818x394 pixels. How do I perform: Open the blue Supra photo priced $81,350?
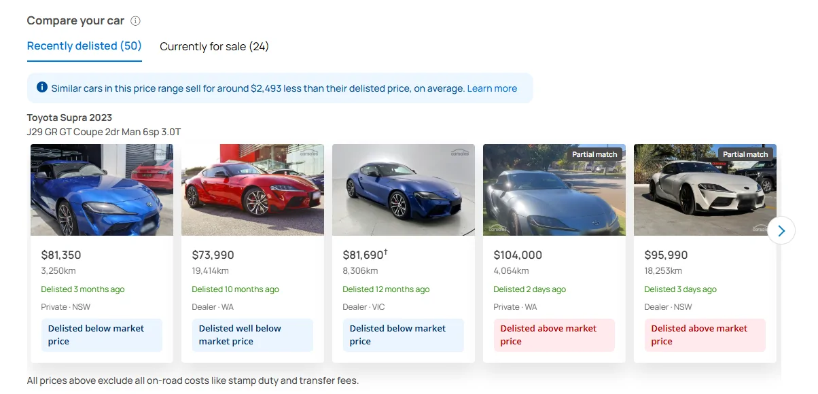coord(102,190)
